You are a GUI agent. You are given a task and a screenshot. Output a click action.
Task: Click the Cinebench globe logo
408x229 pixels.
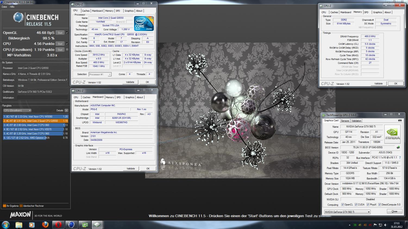pyautogui.click(x=18, y=18)
